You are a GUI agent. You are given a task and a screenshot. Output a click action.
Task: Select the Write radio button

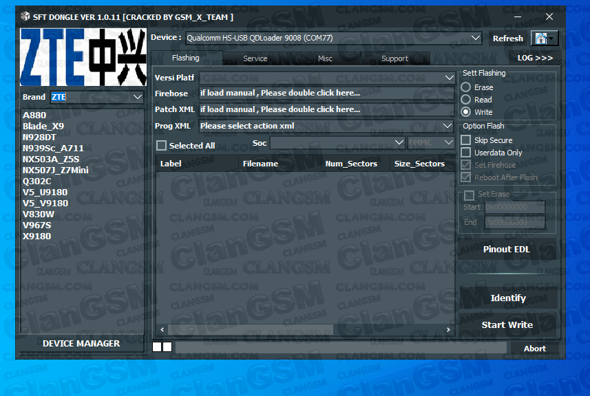coord(466,112)
